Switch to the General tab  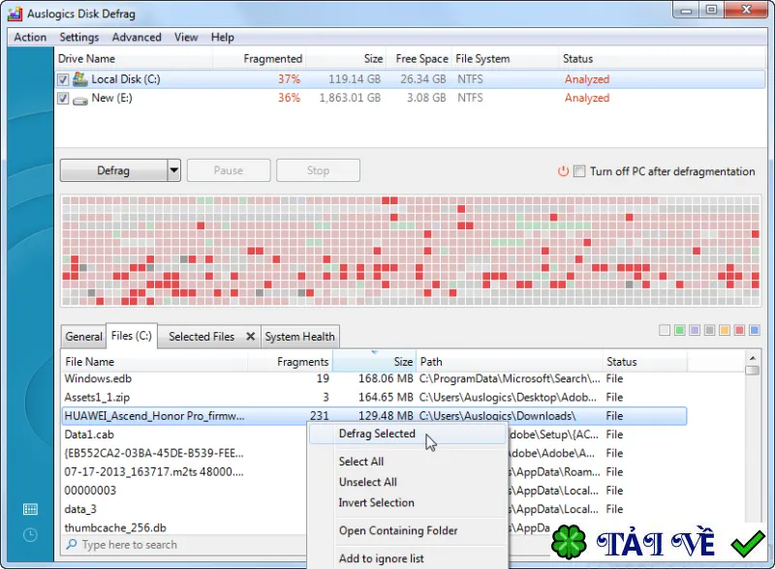pos(83,337)
